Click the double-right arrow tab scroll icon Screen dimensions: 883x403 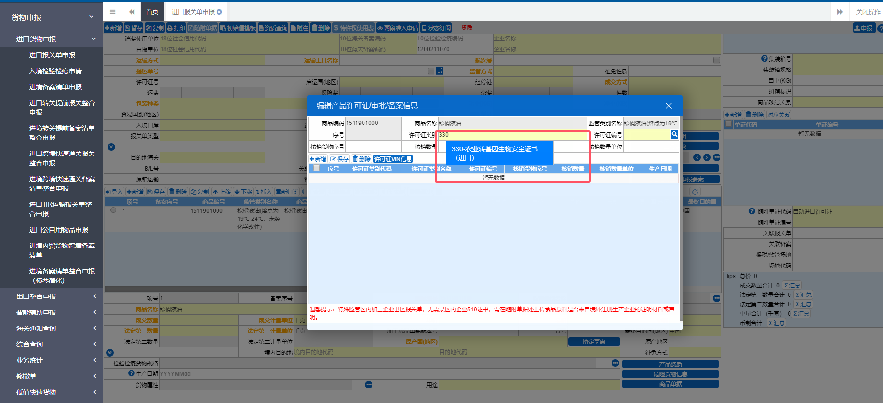(840, 12)
